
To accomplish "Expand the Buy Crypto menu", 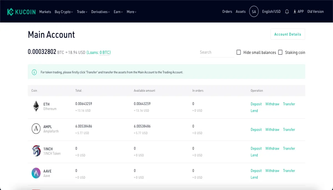I will click(64, 12).
